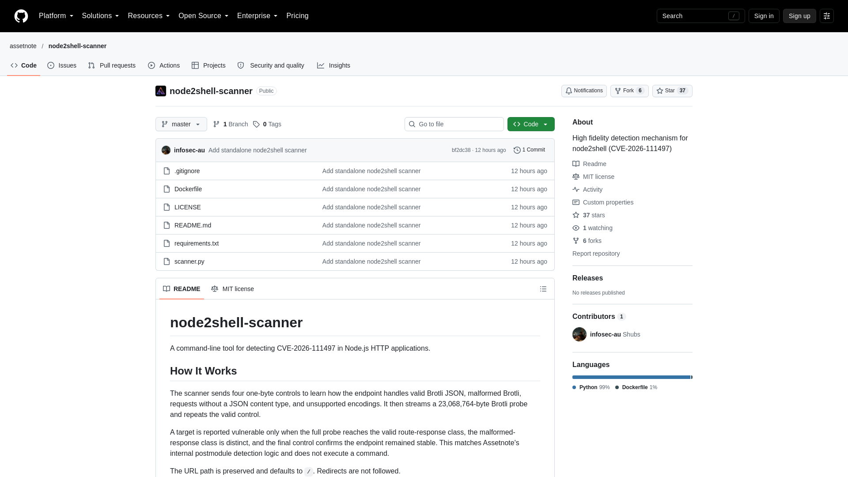Switch to the Issues tab
Screen dimensions: 848x477
coord(62,65)
